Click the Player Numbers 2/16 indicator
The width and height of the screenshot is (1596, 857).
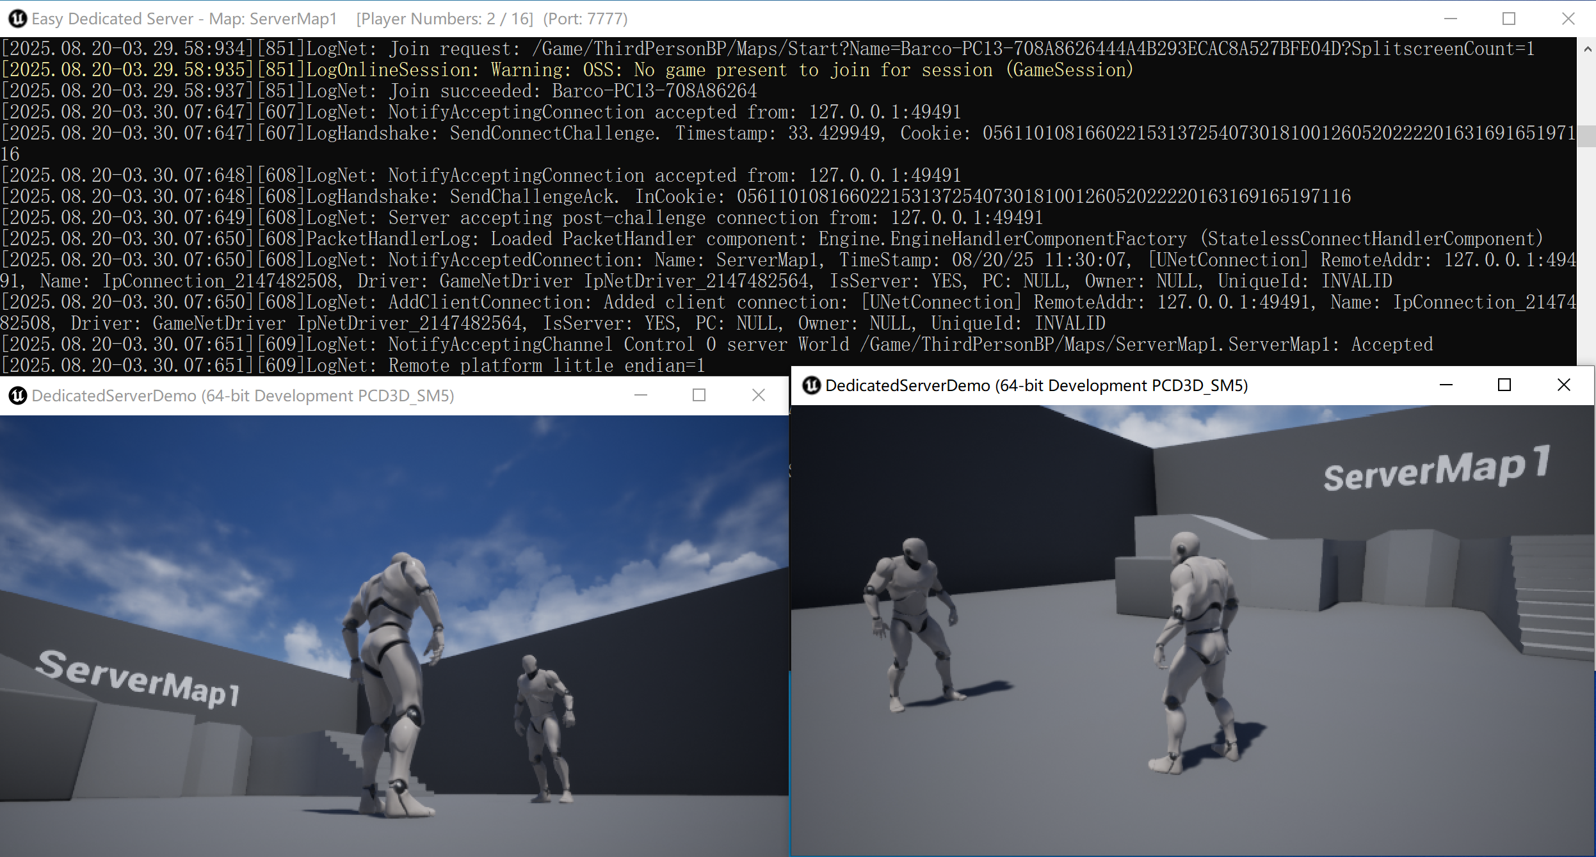pyautogui.click(x=444, y=19)
